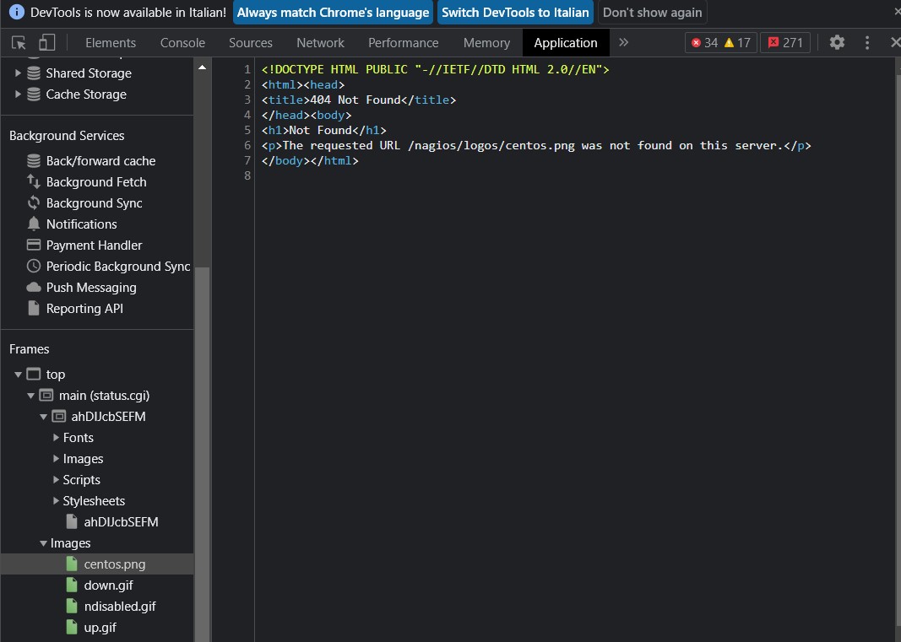
Task: Collapse the top frame node
Action: pyautogui.click(x=19, y=375)
